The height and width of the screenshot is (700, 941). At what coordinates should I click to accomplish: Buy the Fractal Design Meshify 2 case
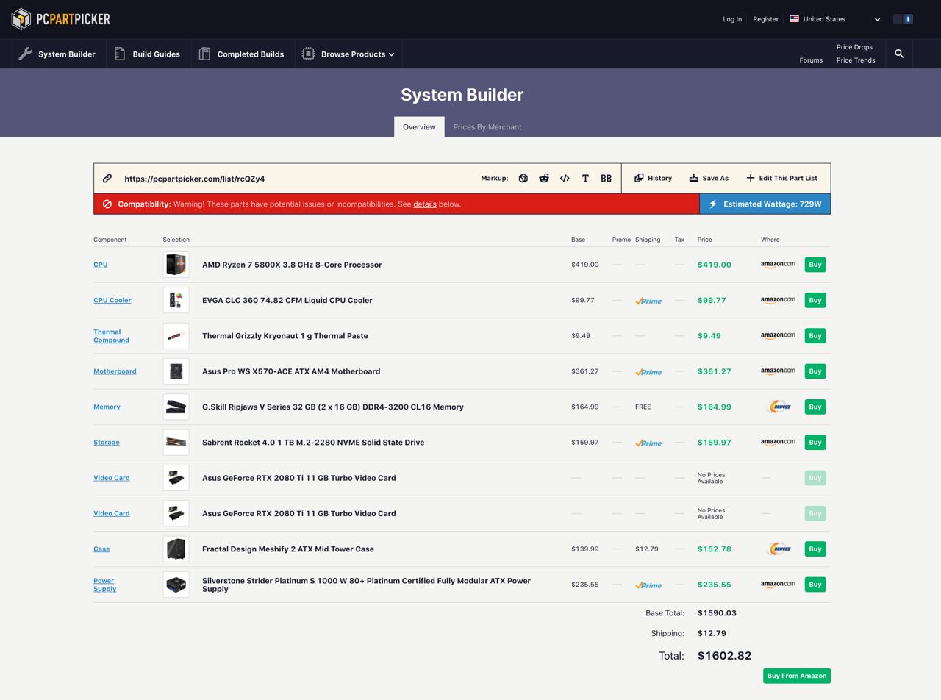815,549
